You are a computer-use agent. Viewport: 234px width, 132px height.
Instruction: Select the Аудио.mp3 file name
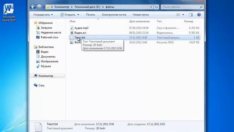tap(81, 28)
